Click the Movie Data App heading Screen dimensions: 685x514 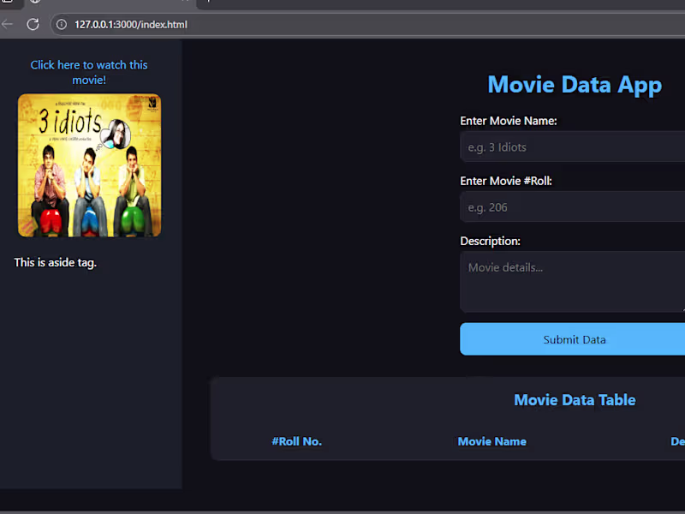(575, 85)
